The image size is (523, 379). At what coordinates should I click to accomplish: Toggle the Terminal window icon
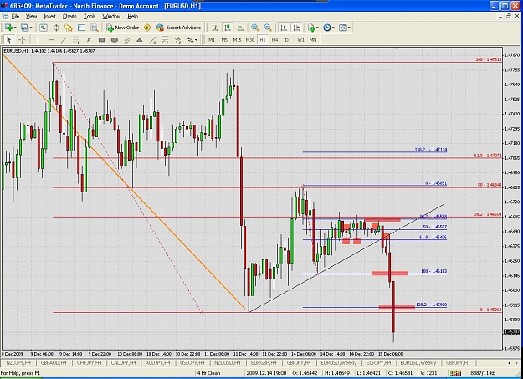(81, 28)
